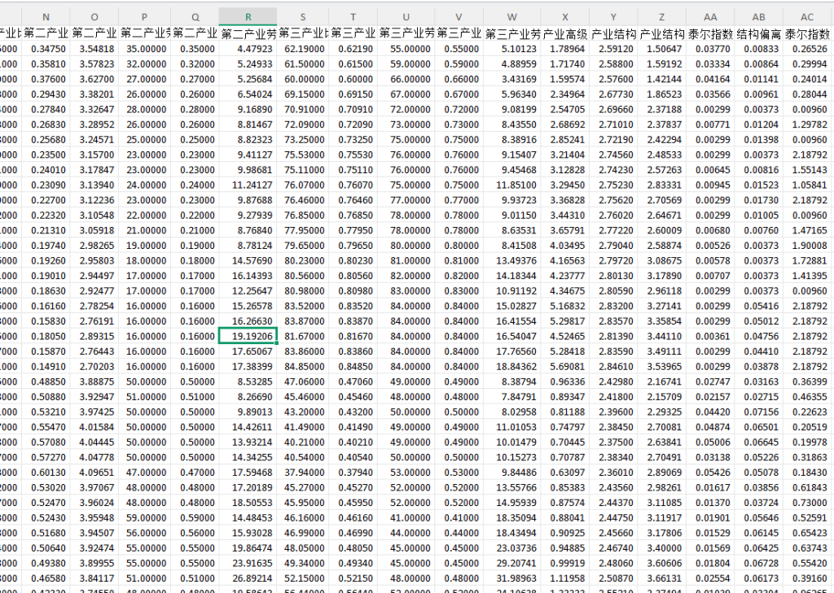The height and width of the screenshot is (593, 834).
Task: Click cell 0.07156 in column AB
Action: pos(758,412)
